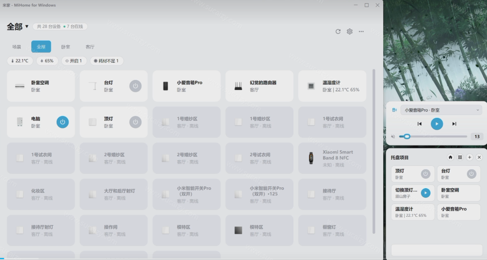This screenshot has height=260, width=487.
Task: Add a tray item with plus icon
Action: [x=469, y=157]
